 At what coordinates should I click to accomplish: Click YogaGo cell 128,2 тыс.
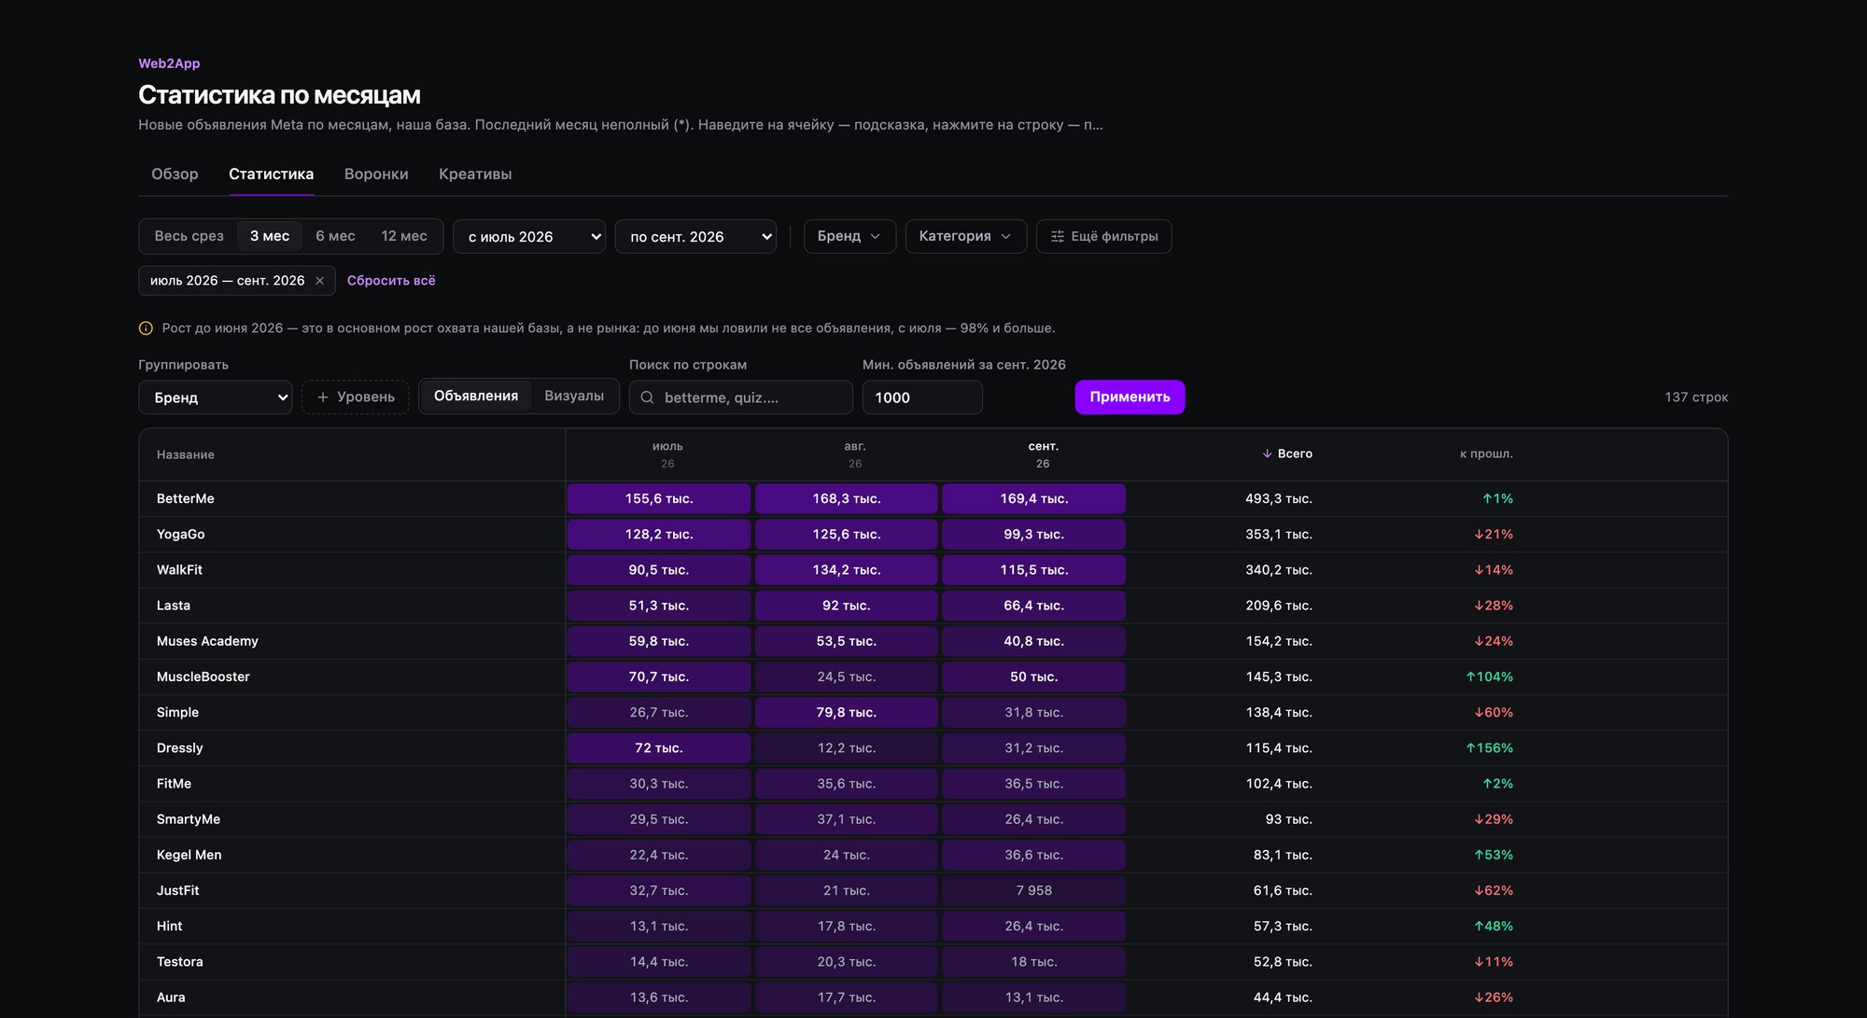(x=659, y=535)
